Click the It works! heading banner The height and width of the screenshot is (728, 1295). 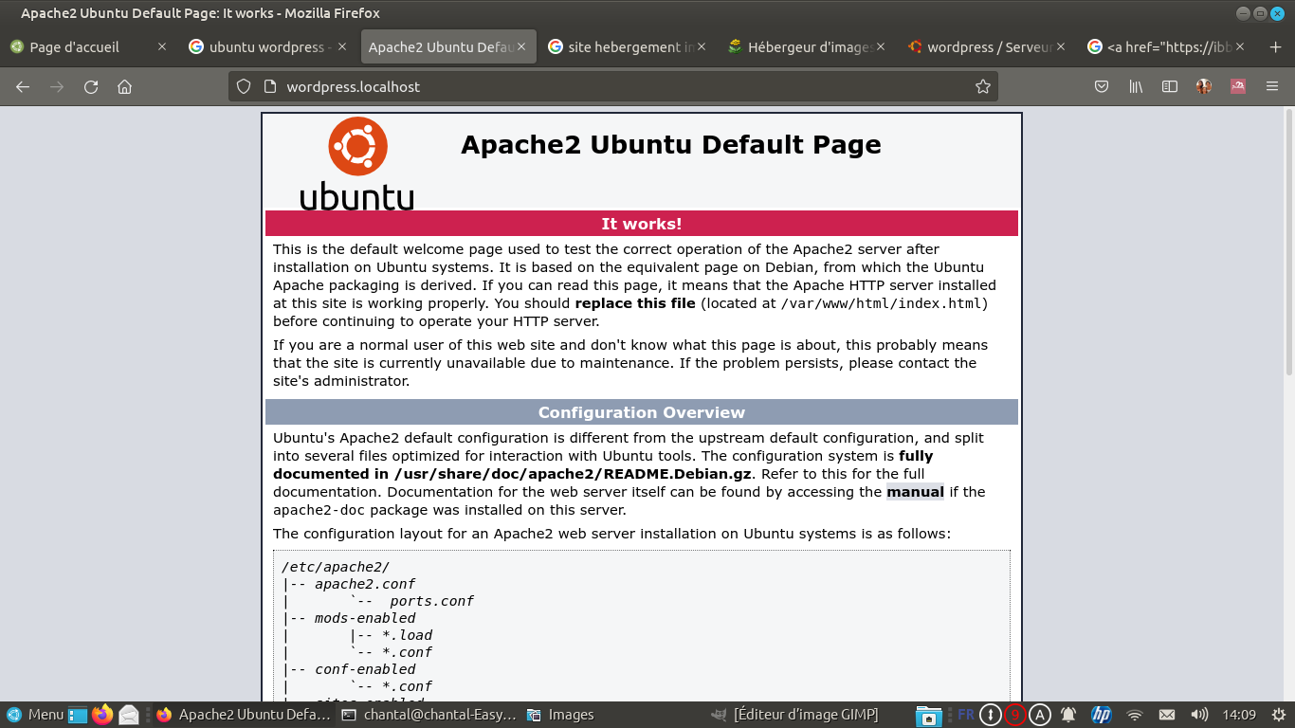642,224
